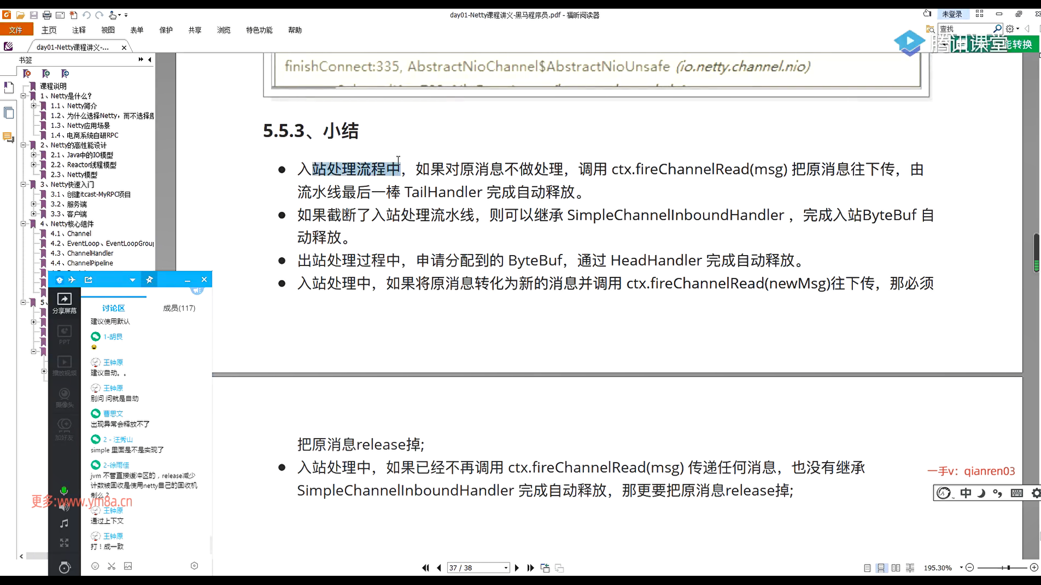
Task: Jump to first page button
Action: [425, 568]
